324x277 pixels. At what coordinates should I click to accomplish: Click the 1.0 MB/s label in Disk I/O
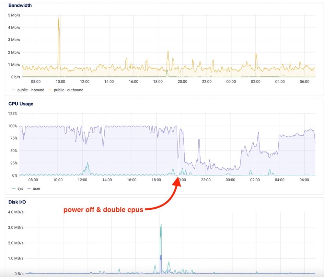tap(16, 258)
